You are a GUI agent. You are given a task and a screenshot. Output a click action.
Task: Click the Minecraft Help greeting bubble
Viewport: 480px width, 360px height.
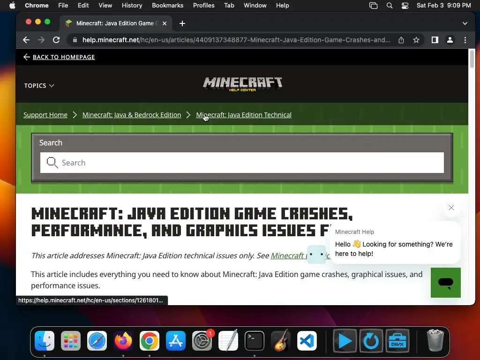pos(395,243)
